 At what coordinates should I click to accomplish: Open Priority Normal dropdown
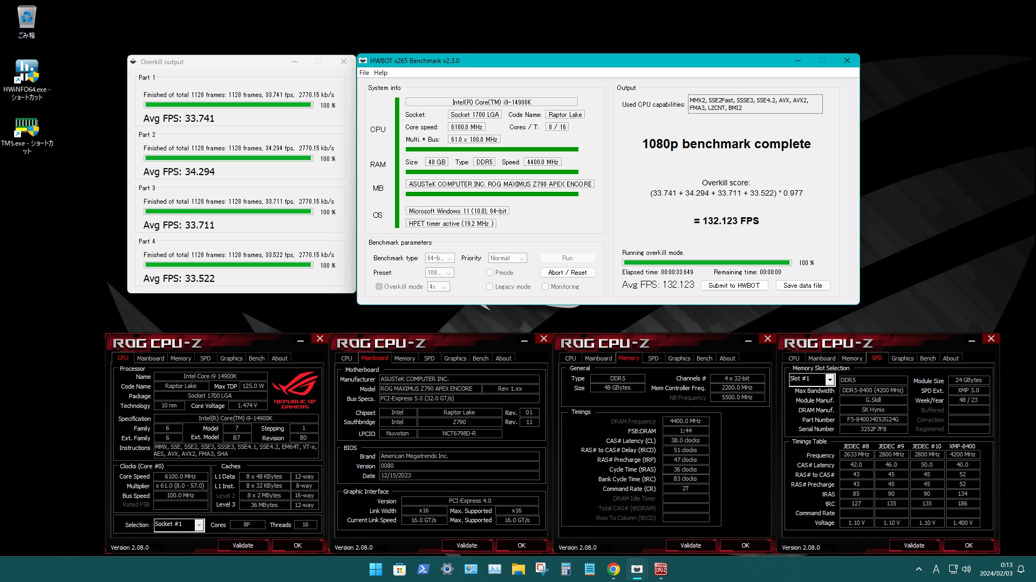[x=507, y=258]
